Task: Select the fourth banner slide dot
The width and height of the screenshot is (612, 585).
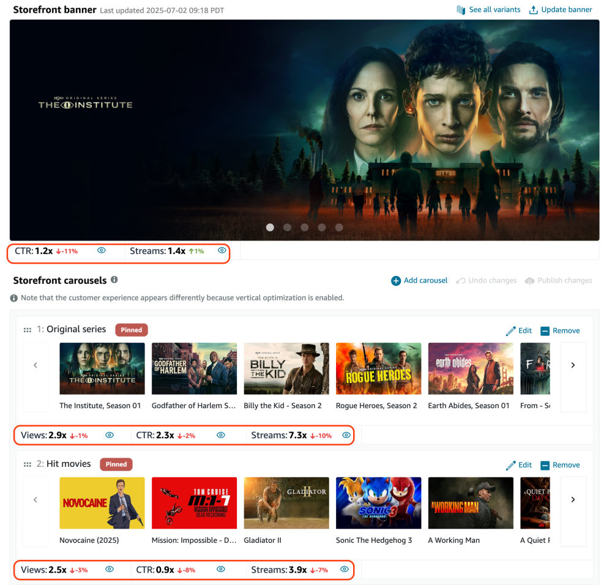Action: coord(322,227)
